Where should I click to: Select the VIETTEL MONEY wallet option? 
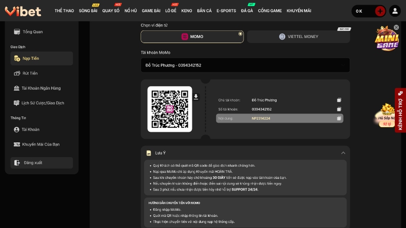pos(298,36)
